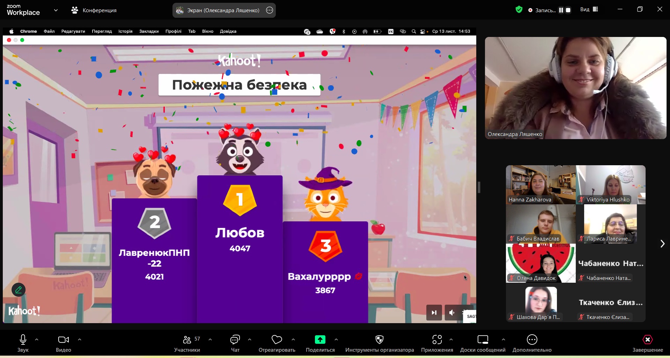Screen dimensions: 670x358
Task: Open the More options ellipsis icon
Action: tap(532, 340)
